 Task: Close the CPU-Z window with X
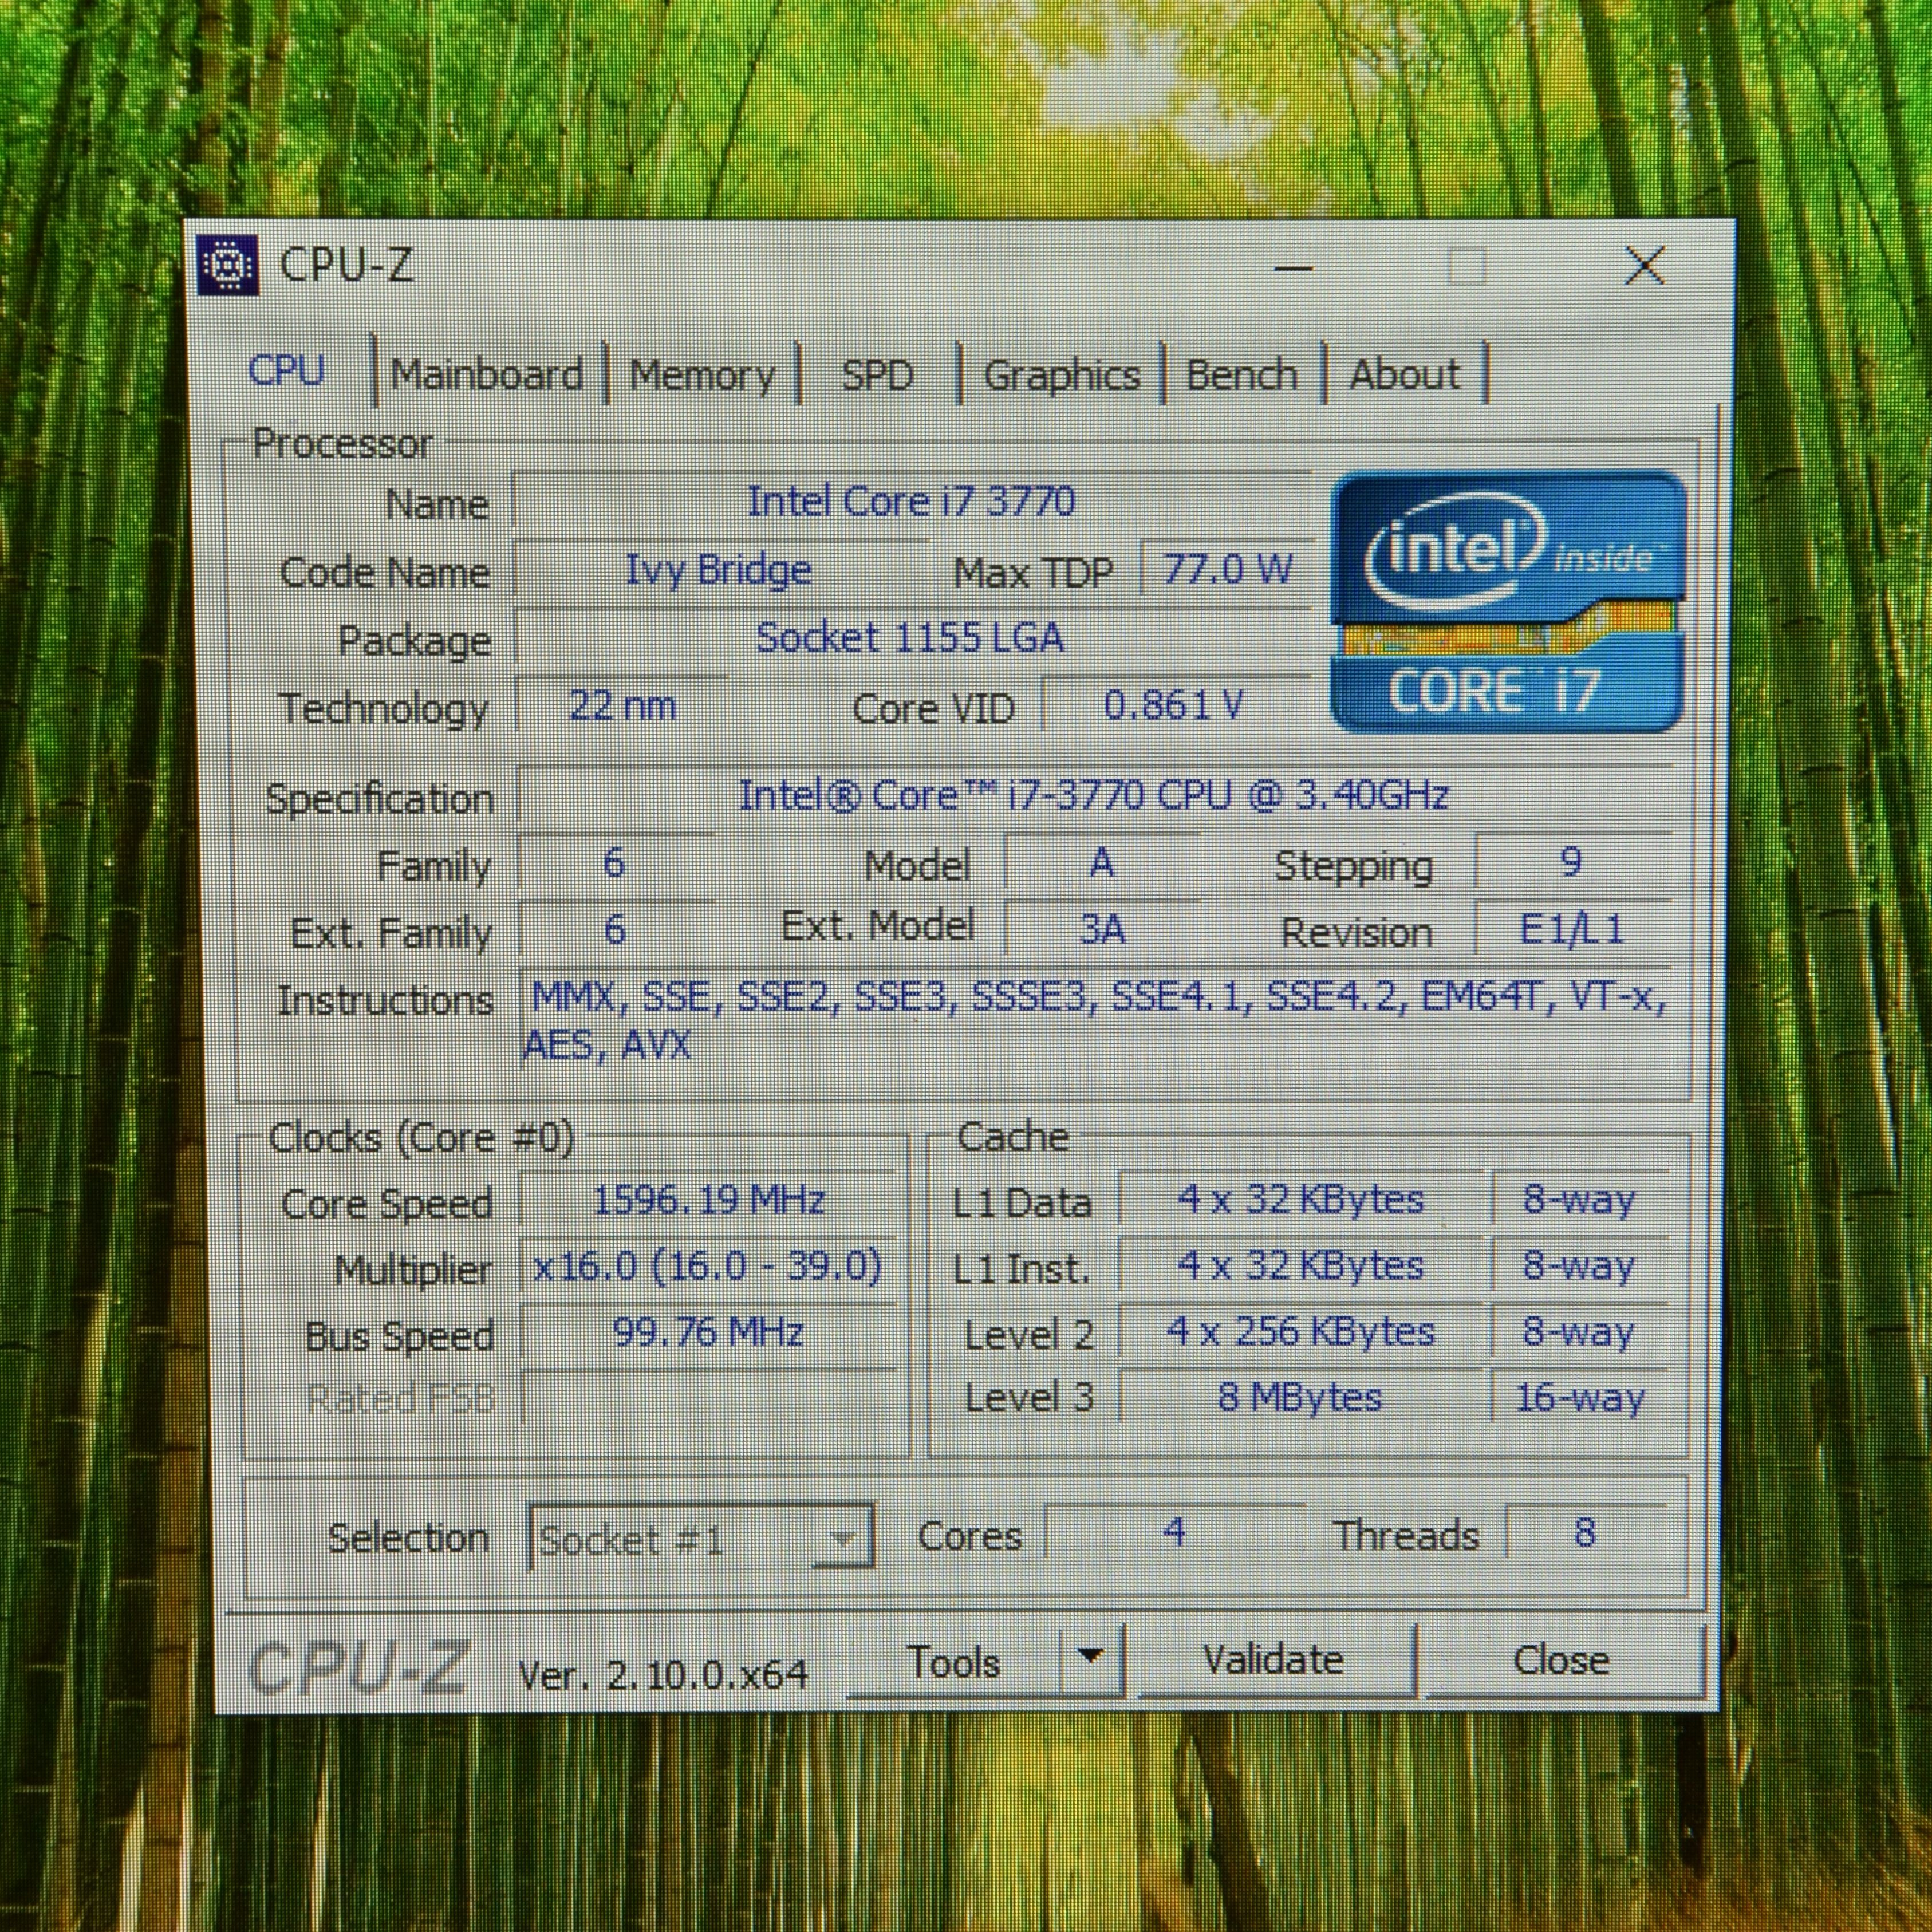click(x=1645, y=266)
